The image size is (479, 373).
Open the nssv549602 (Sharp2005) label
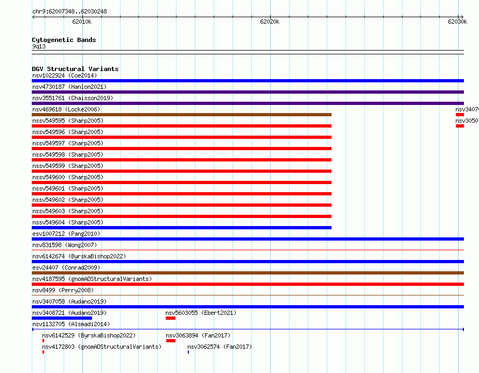[x=68, y=200]
